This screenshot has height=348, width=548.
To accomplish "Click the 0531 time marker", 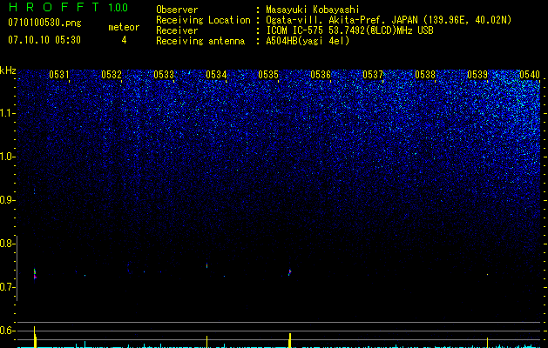I will [59, 74].
